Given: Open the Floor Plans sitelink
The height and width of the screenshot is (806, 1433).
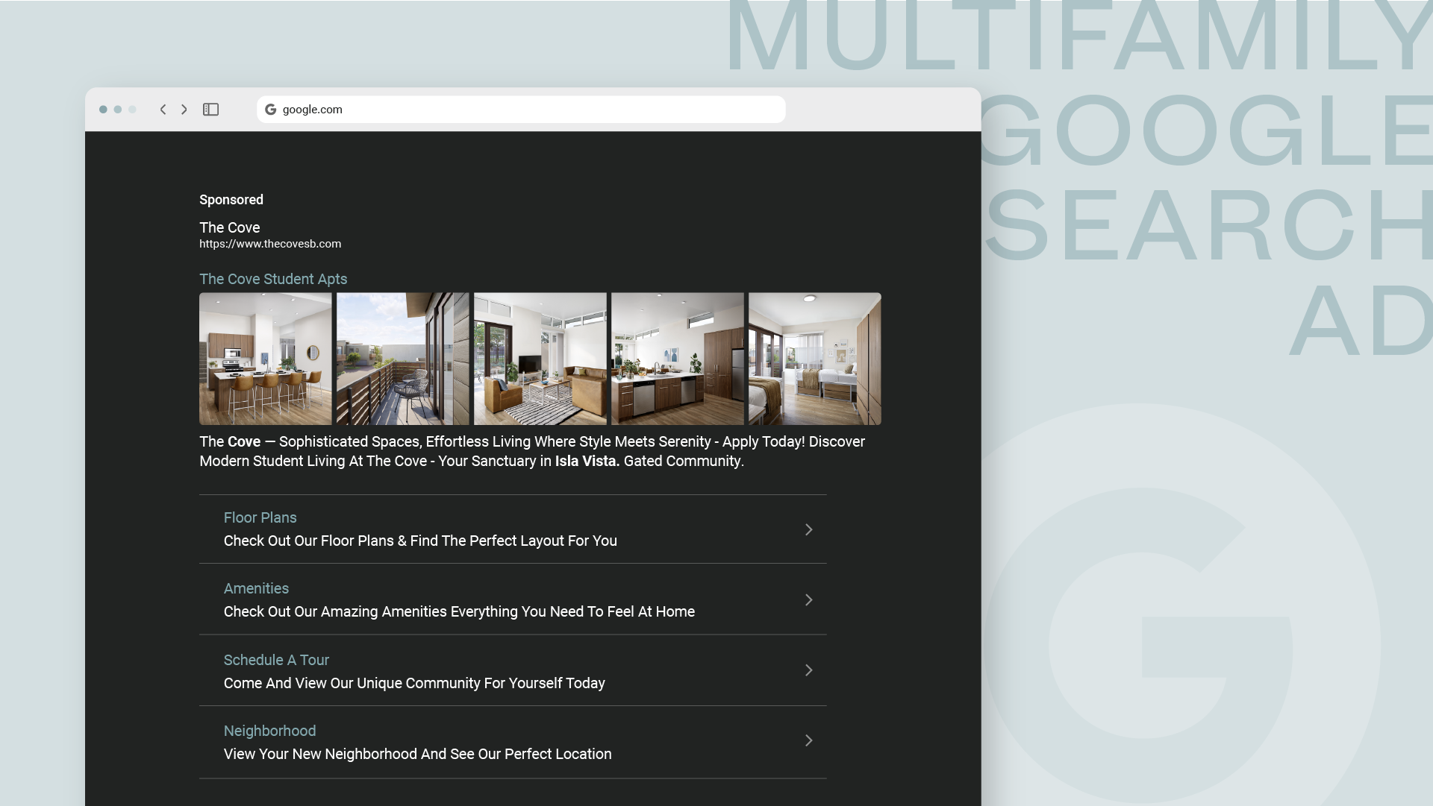Looking at the screenshot, I should click(x=260, y=517).
